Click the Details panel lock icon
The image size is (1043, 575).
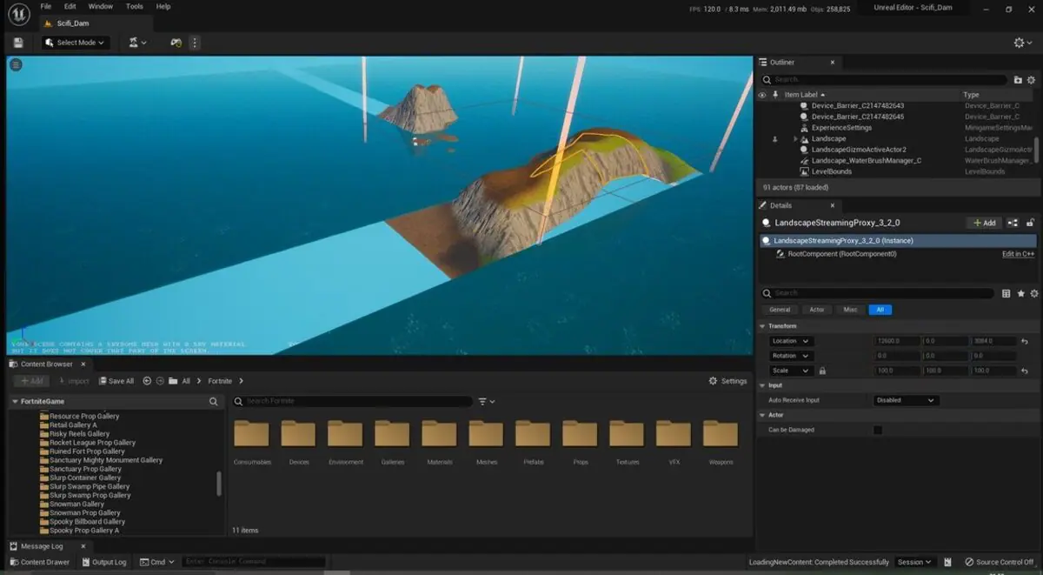tap(1031, 223)
